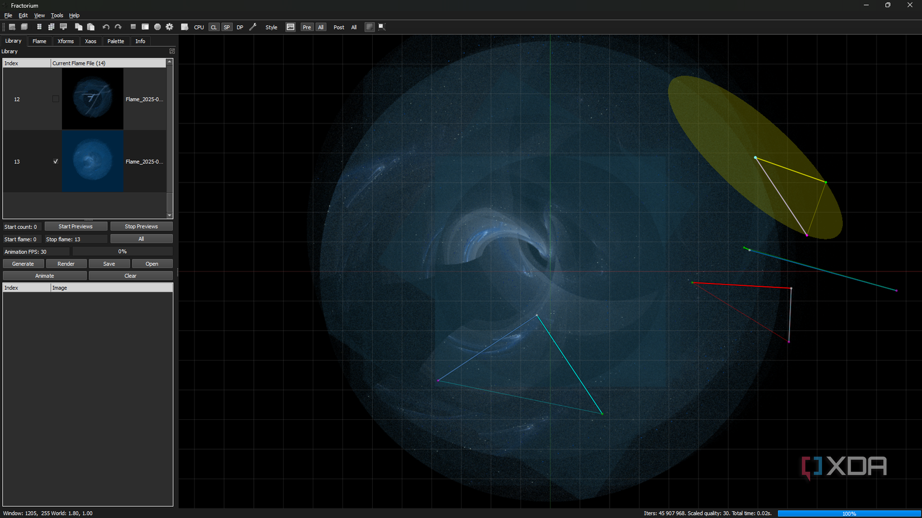Click the copy icon in toolbar
This screenshot has width=922, height=518.
78,27
